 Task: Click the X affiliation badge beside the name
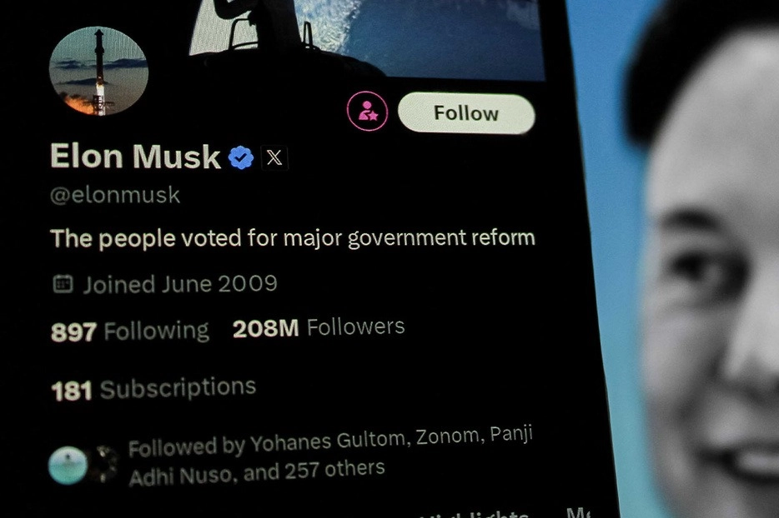[274, 157]
